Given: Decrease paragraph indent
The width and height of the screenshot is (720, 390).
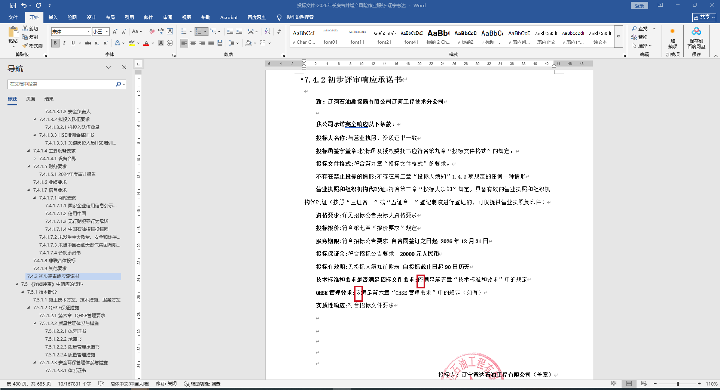Looking at the screenshot, I should tap(230, 32).
